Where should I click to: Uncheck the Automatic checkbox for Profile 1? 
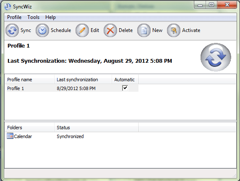125,88
